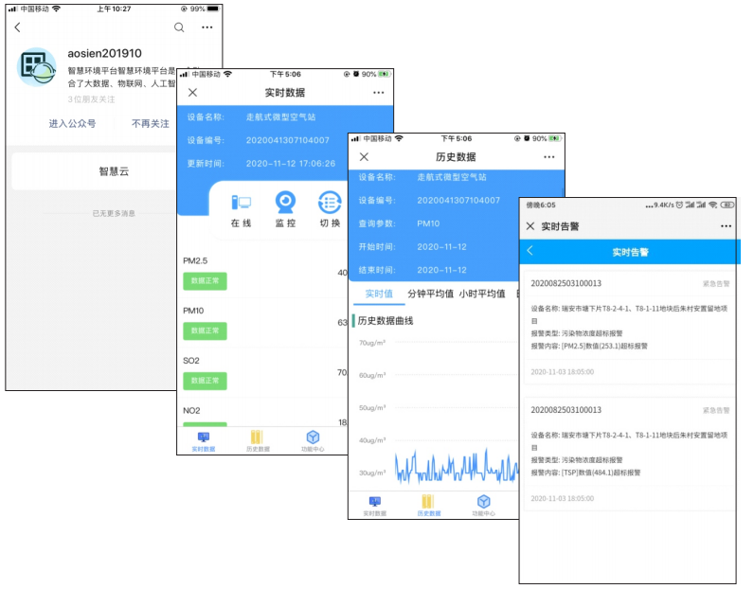Open three-dot menu on 历史数据 page
This screenshot has height=589, width=754.
coord(548,156)
